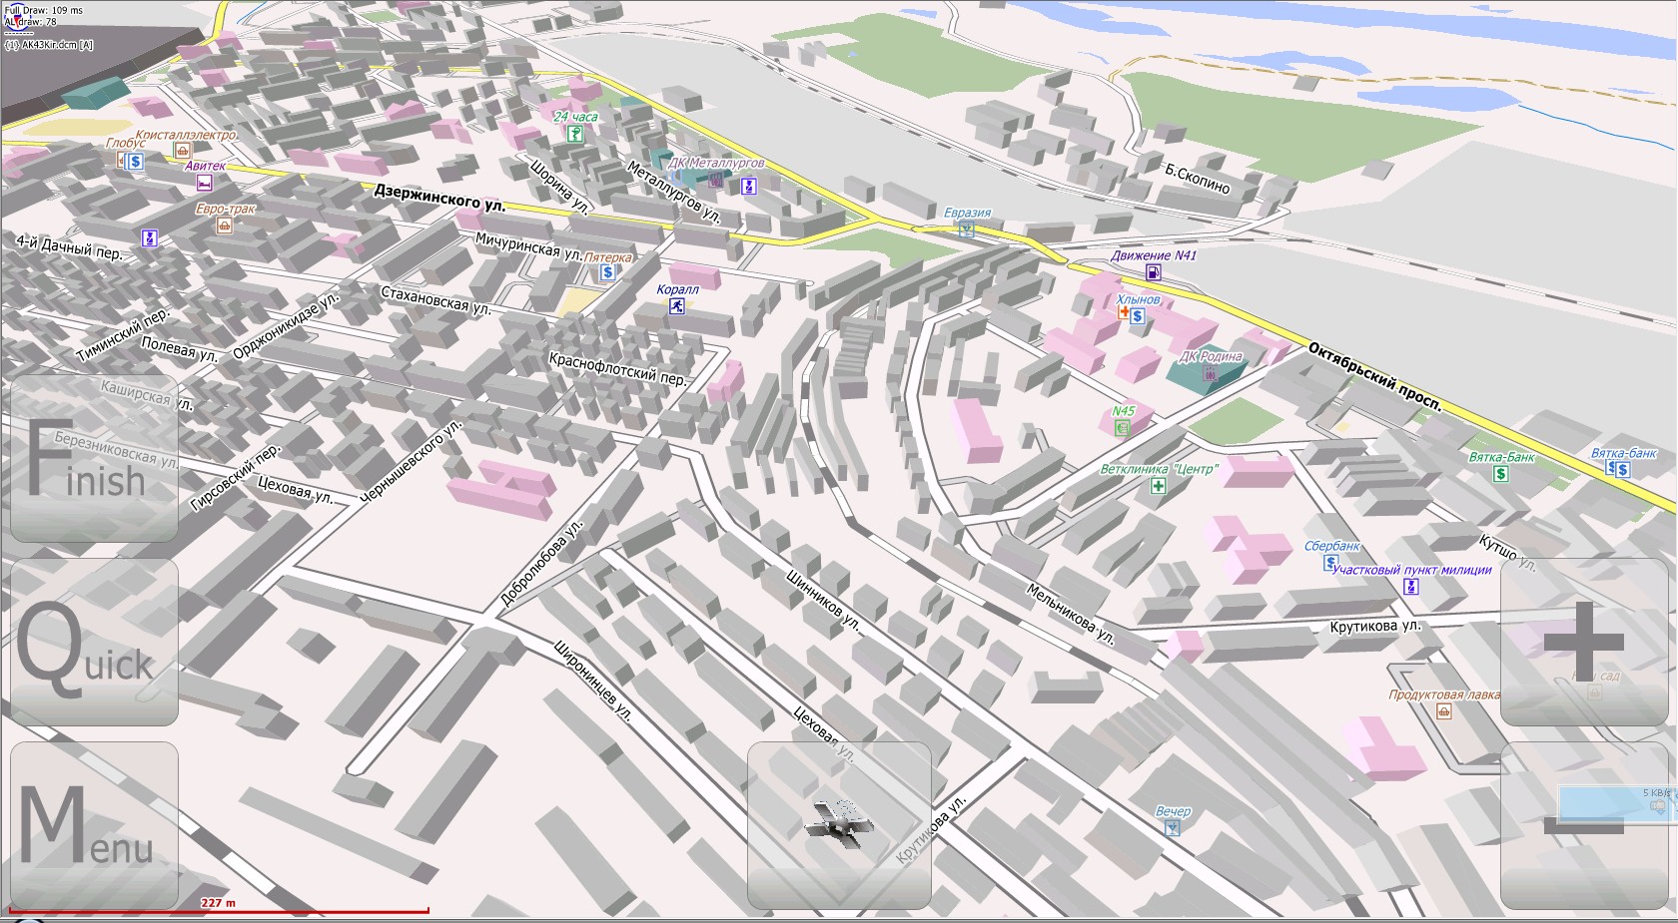The image size is (1678, 923).
Task: Select the Евразия POI icon
Action: pos(966,229)
